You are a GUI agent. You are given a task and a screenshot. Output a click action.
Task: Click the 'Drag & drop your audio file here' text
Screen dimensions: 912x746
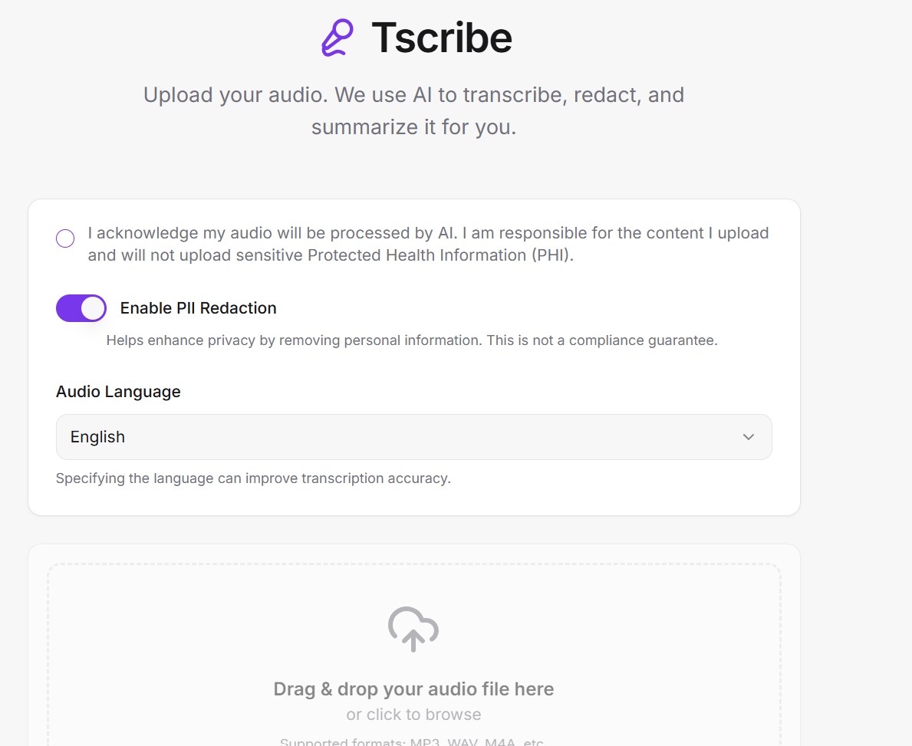pos(413,688)
